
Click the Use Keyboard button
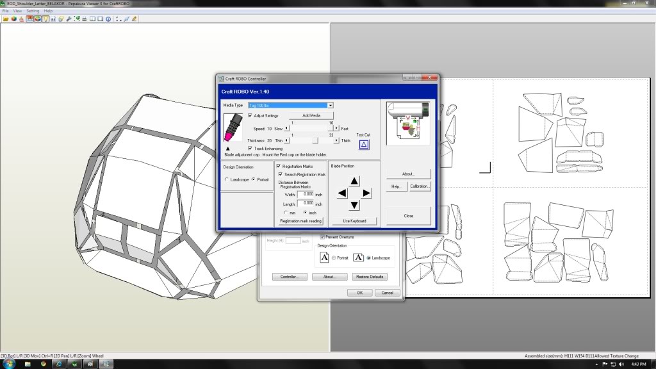click(x=354, y=221)
